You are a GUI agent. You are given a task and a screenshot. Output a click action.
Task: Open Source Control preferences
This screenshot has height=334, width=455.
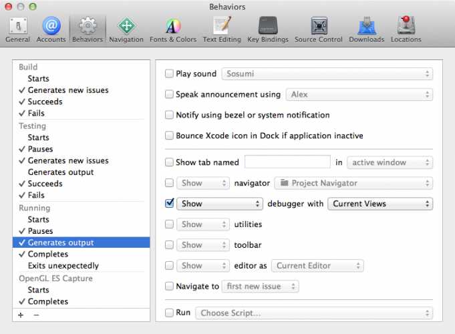[x=319, y=30]
